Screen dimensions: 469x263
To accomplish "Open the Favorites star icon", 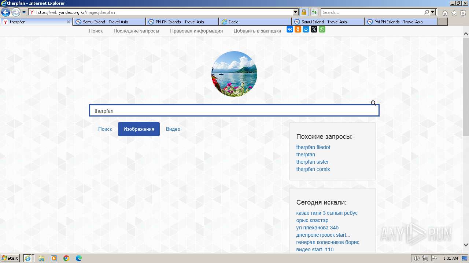I will (454, 13).
